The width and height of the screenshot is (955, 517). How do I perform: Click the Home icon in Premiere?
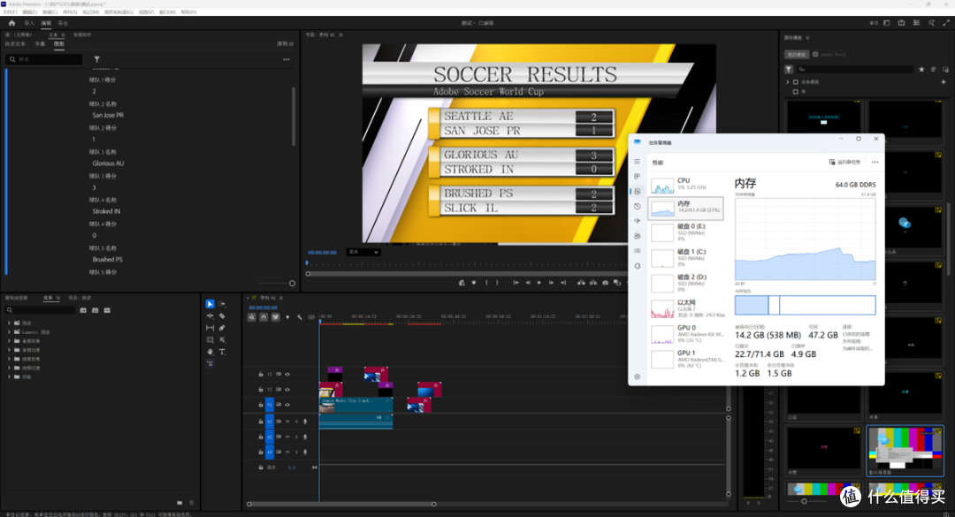[x=11, y=23]
